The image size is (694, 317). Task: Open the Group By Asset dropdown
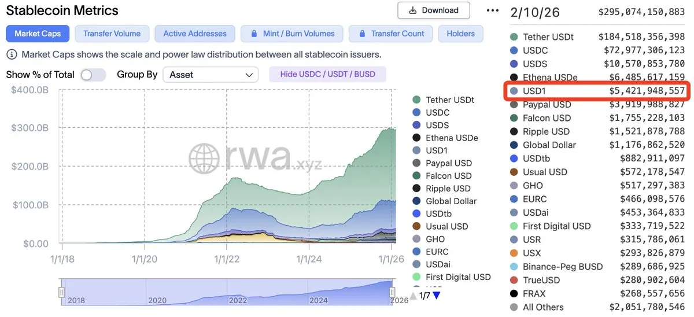point(211,75)
